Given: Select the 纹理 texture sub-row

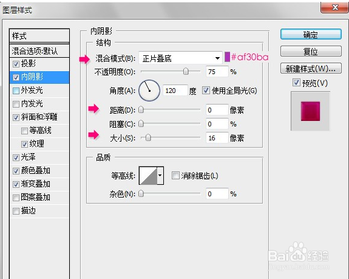Looking at the screenshot, I should (x=39, y=144).
